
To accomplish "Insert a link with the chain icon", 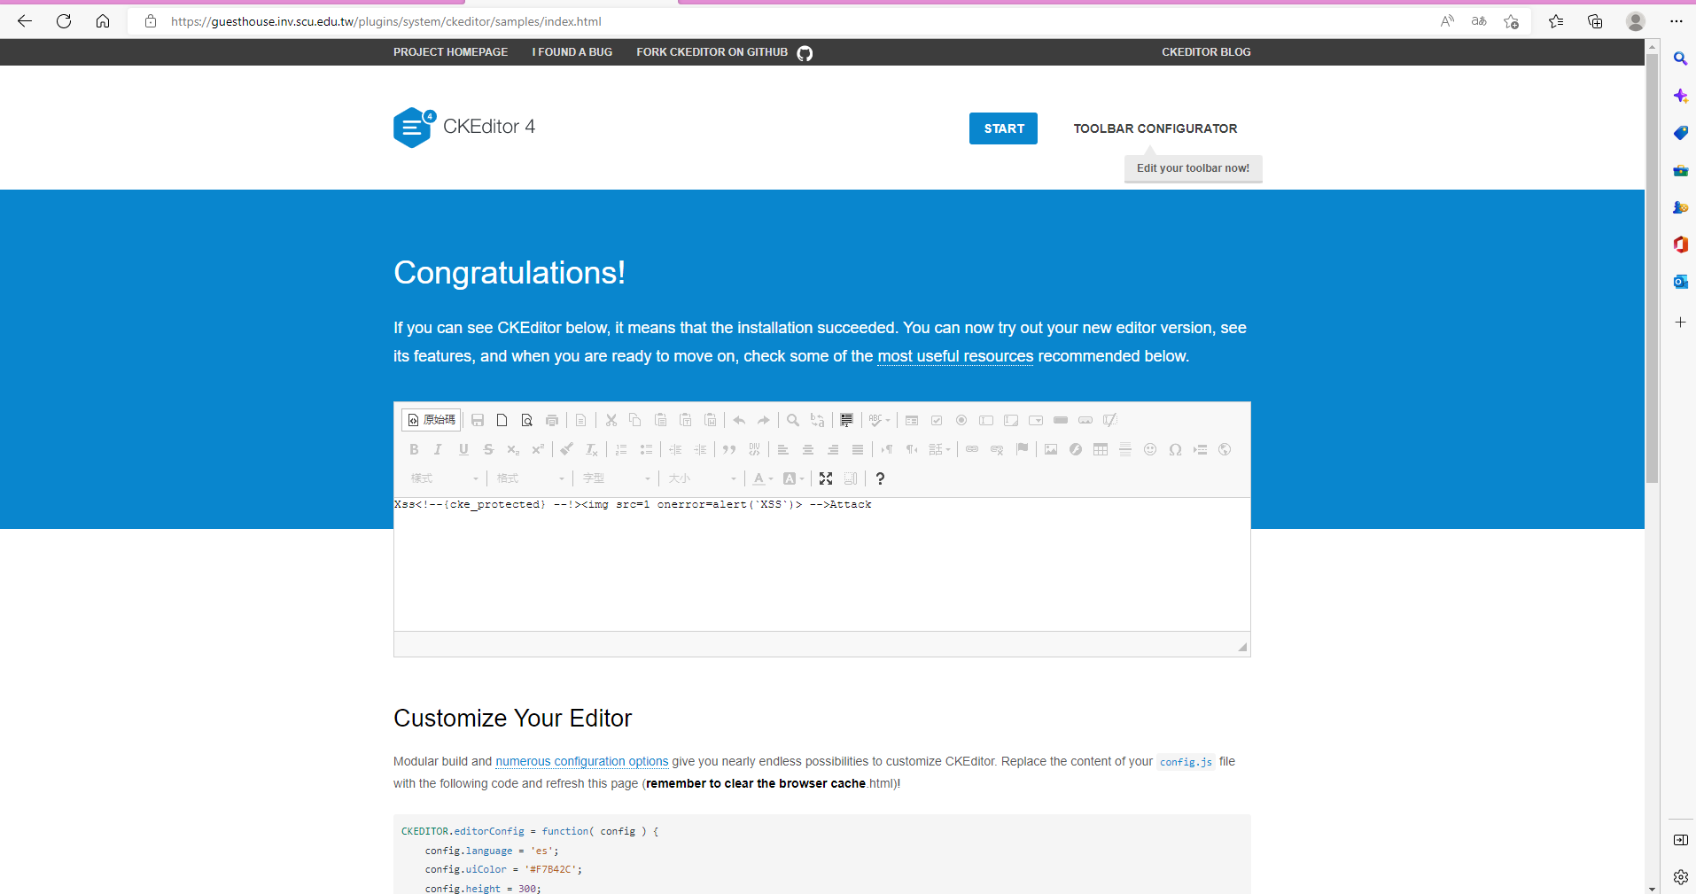I will pos(972,449).
